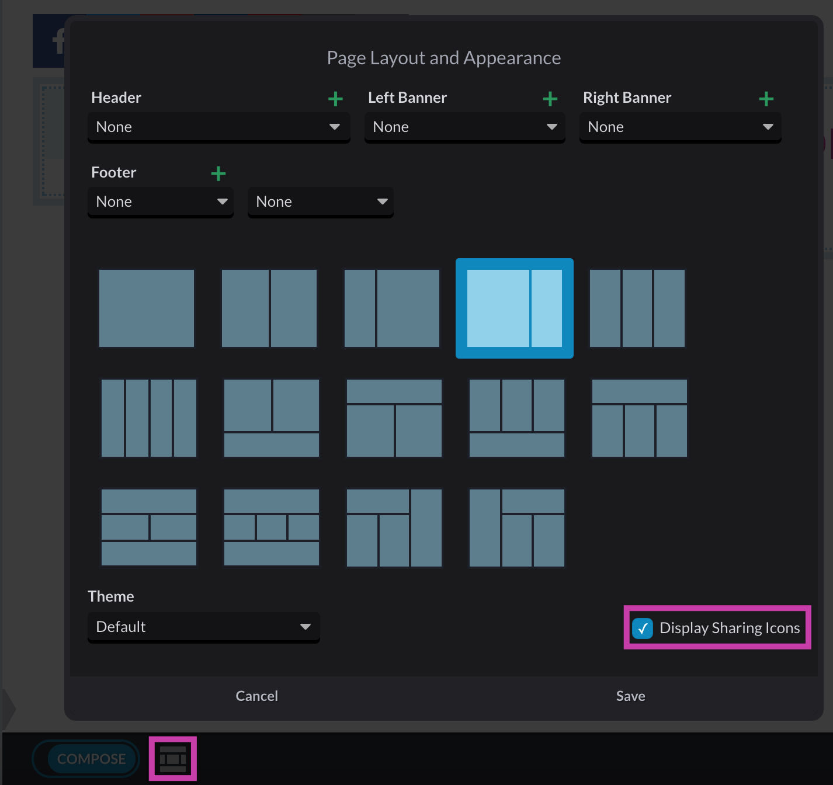The width and height of the screenshot is (833, 785).
Task: Select two columns over bottom row layout
Action: 272,418
